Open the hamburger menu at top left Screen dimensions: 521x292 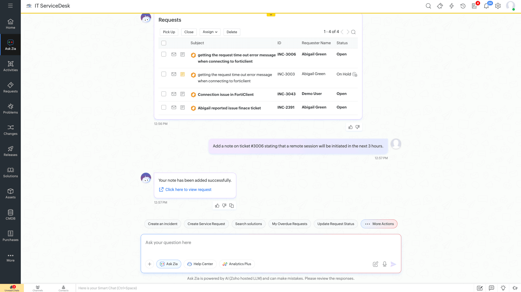point(10,6)
